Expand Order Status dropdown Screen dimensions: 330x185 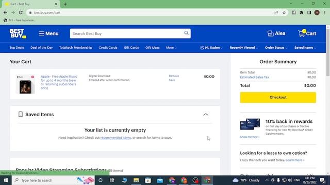(276, 48)
